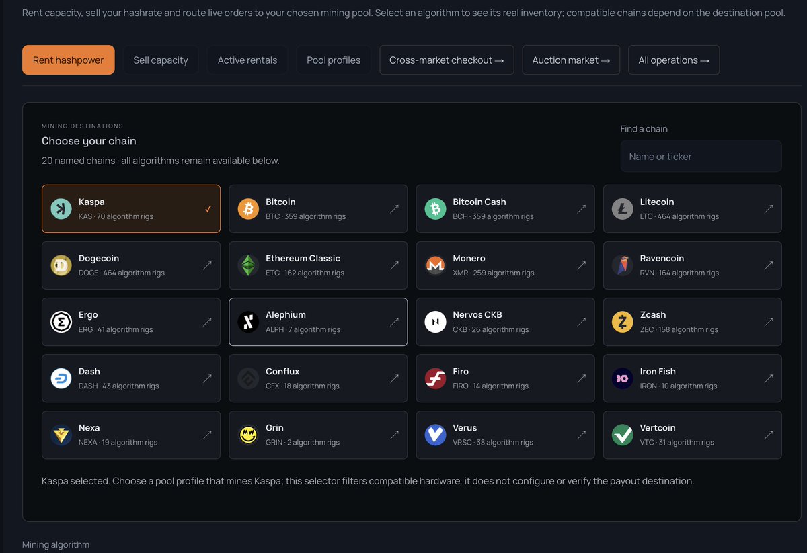Click the Conflux logo icon
Viewport: 807px width, 553px height.
point(248,378)
